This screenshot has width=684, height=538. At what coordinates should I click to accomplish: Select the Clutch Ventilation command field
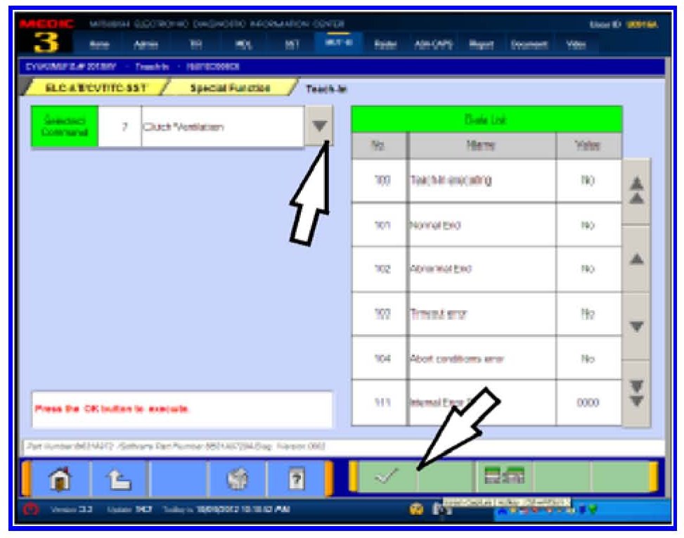click(x=221, y=127)
